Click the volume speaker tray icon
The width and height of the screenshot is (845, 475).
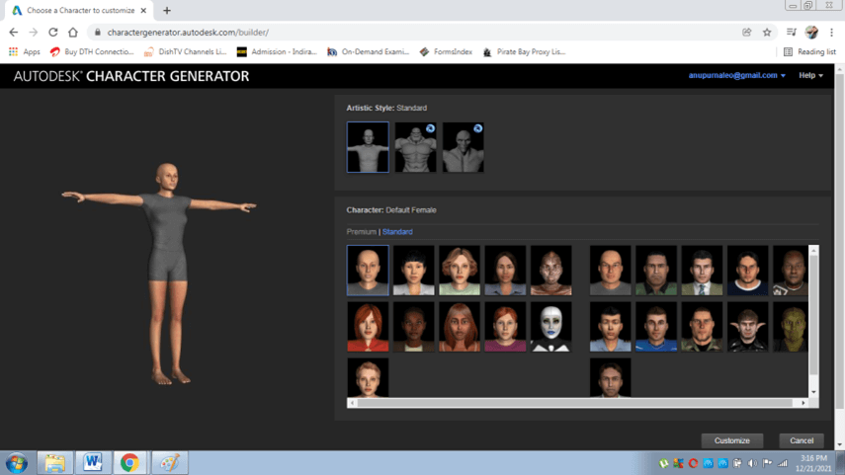coord(752,463)
